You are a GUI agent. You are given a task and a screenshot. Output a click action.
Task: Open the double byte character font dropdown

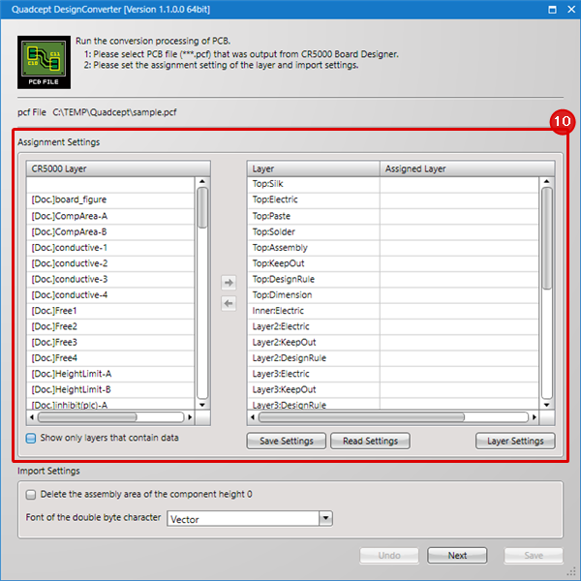pos(325,518)
